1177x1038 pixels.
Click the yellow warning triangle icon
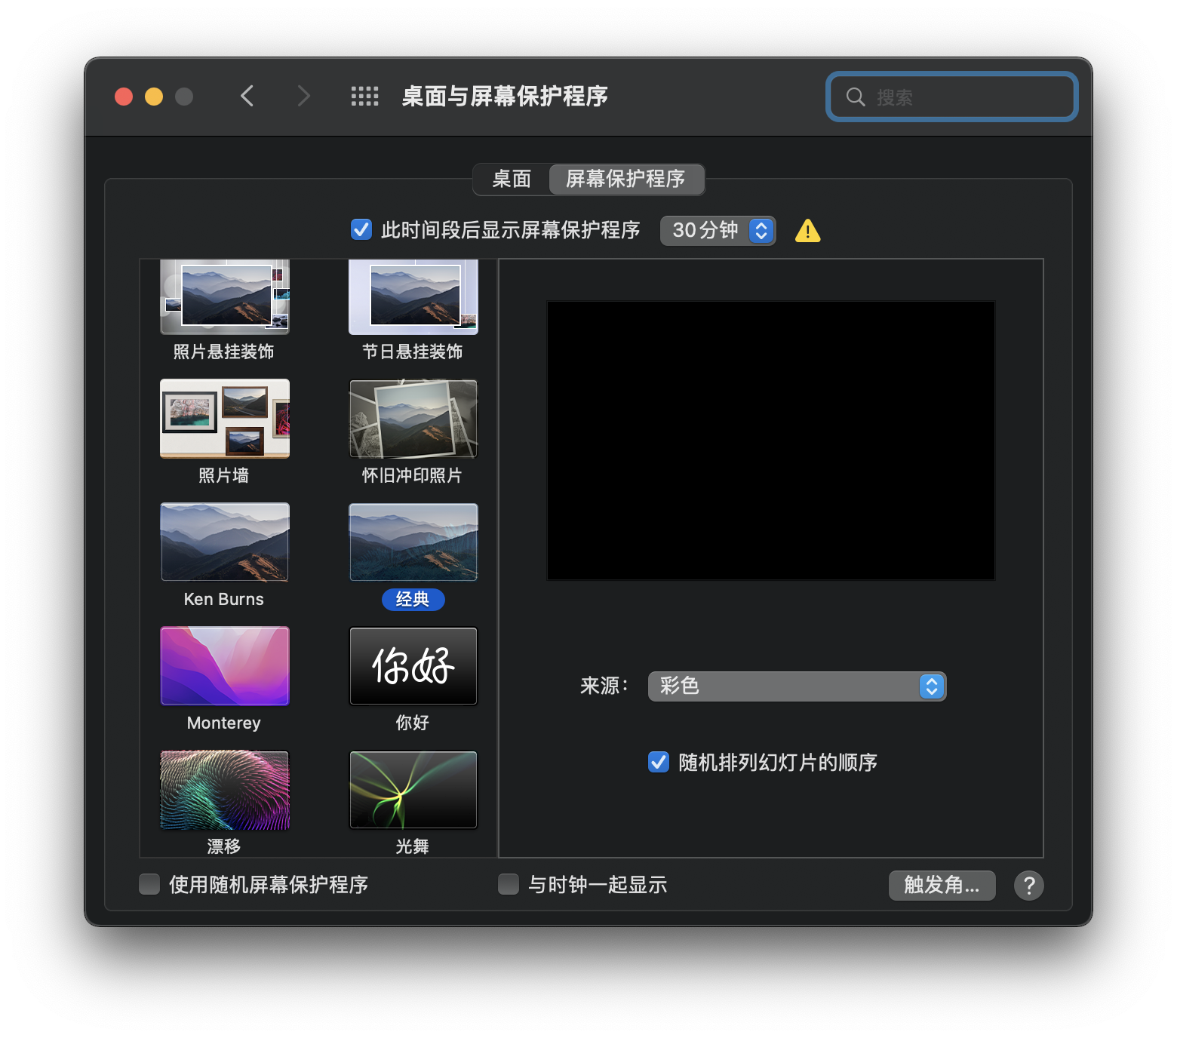(807, 231)
